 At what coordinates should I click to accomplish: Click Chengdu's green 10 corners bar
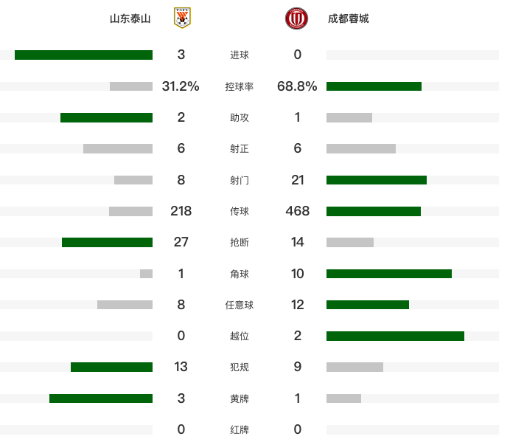click(389, 274)
